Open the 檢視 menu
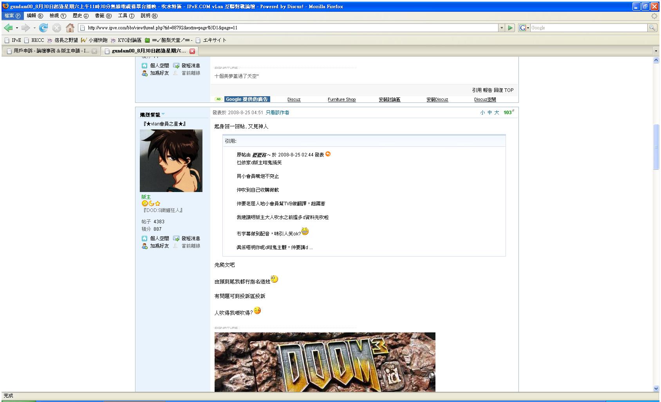 (58, 16)
